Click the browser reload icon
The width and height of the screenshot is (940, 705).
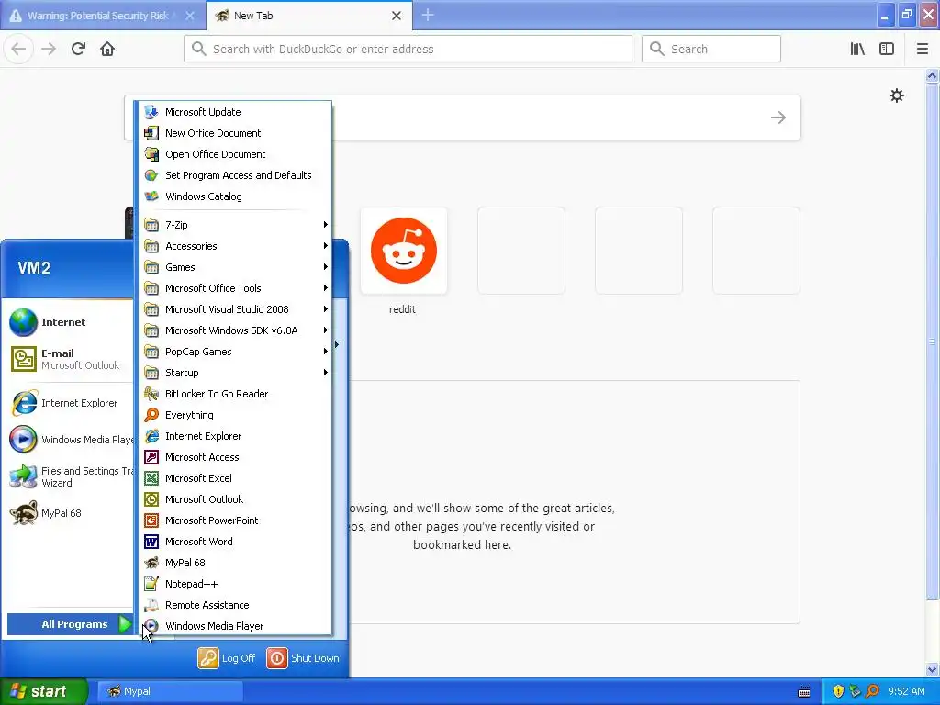pyautogui.click(x=78, y=49)
